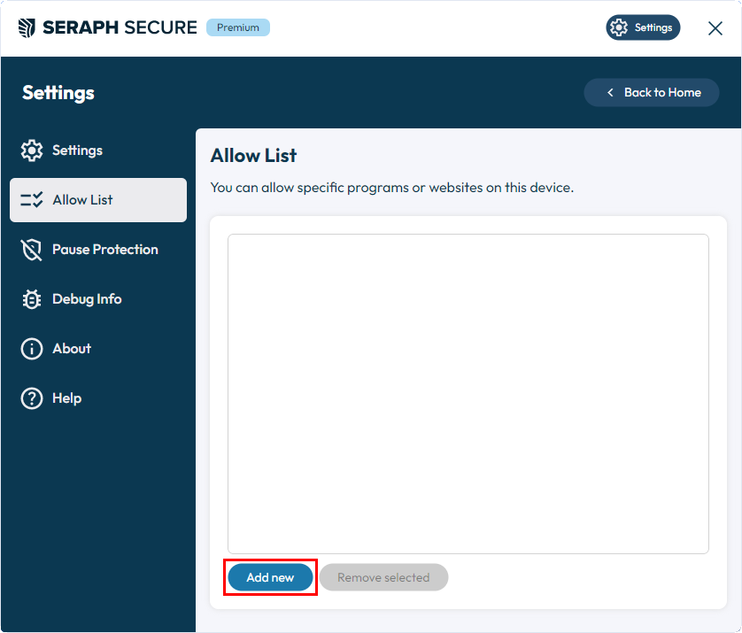Image resolution: width=742 pixels, height=633 pixels.
Task: Click the Debug Info bug icon
Action: [x=32, y=299]
